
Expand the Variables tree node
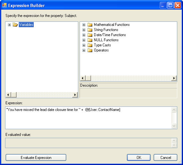[x=9, y=25]
